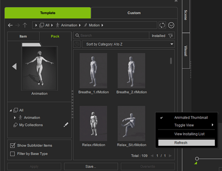The image size is (222, 171).
Task: Expand the Animation tree node
Action: coord(15,118)
